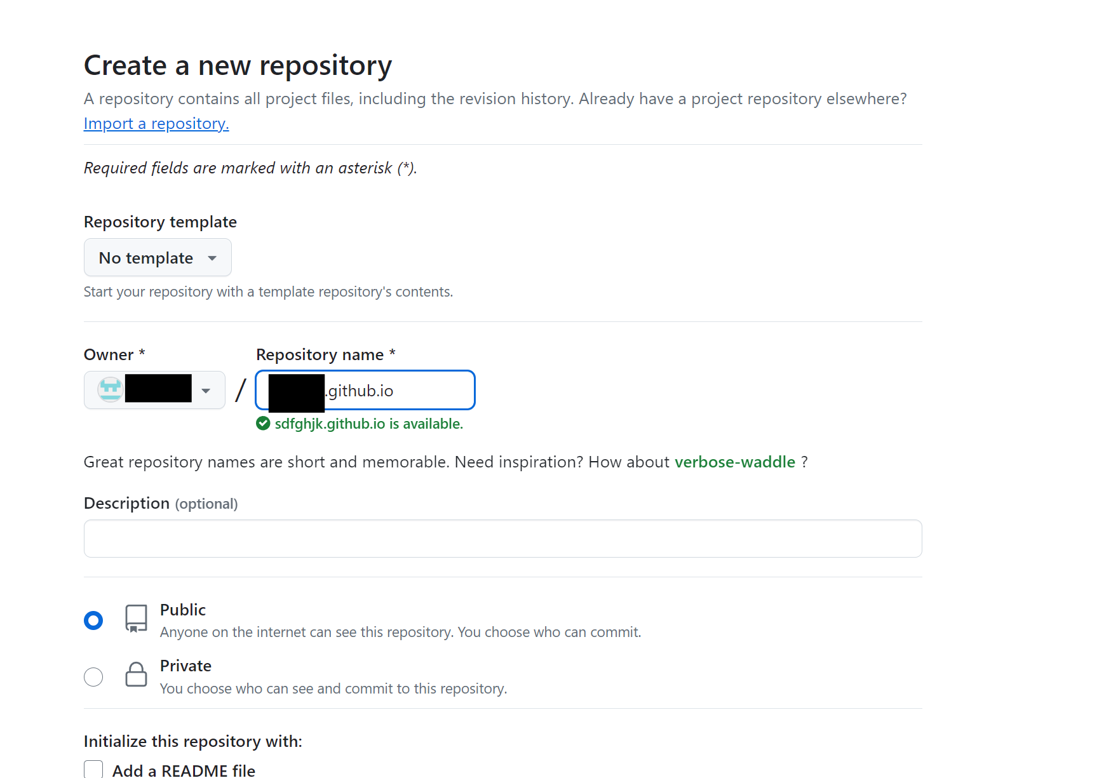Use the suggested name verbose-waddle
The height and width of the screenshot is (778, 1111).
click(x=735, y=462)
